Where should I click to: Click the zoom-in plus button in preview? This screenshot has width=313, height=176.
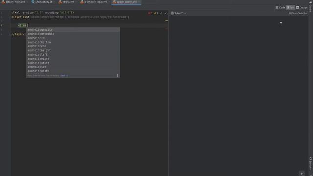302,174
